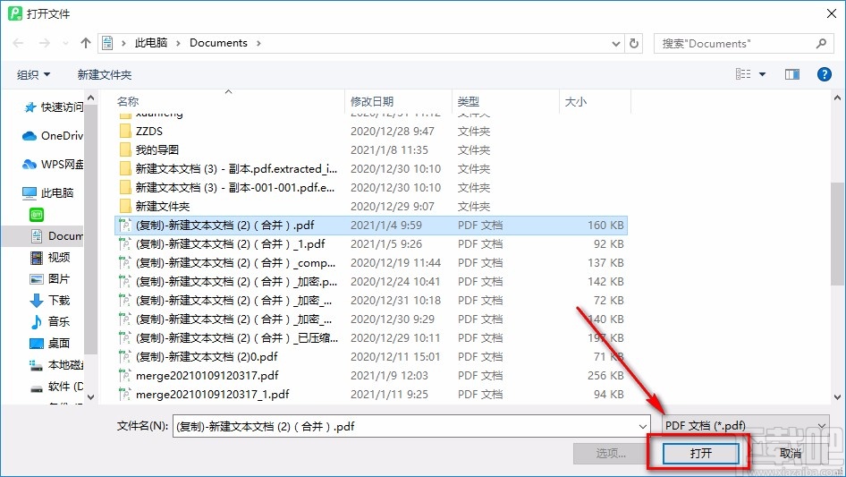Select the _已压缩... PDF file

[x=370, y=338]
